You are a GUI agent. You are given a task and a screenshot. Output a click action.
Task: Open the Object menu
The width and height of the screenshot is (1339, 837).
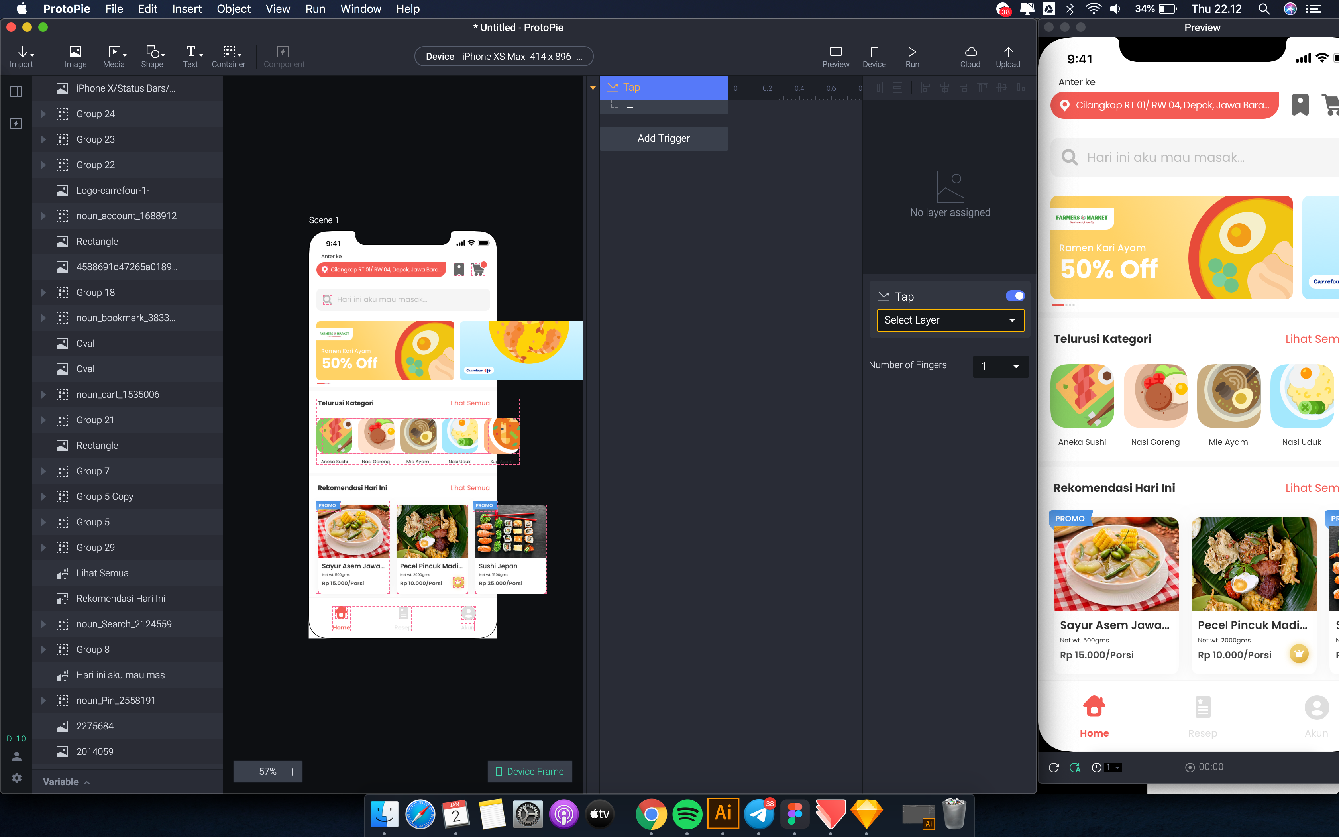coord(234,9)
